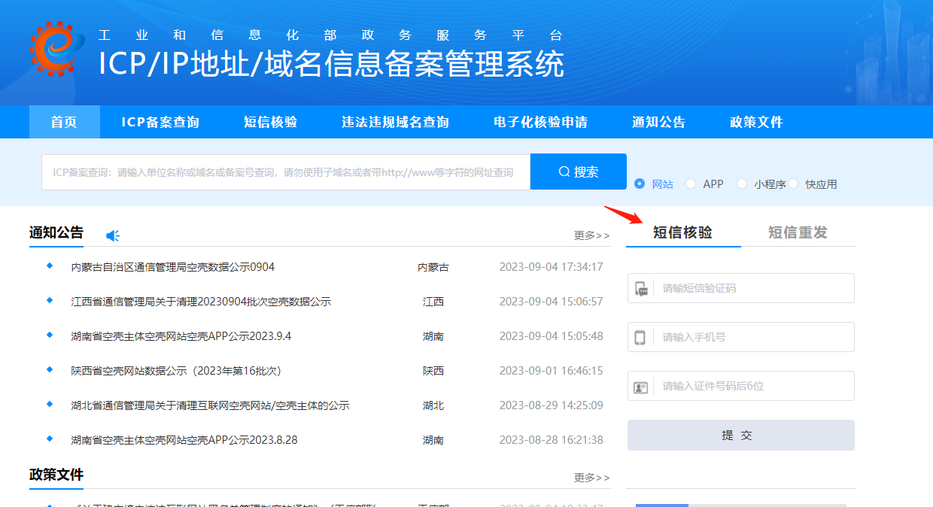Open ICP备案查询 in the navigation bar
Image resolution: width=933 pixels, height=507 pixels.
pyautogui.click(x=160, y=122)
